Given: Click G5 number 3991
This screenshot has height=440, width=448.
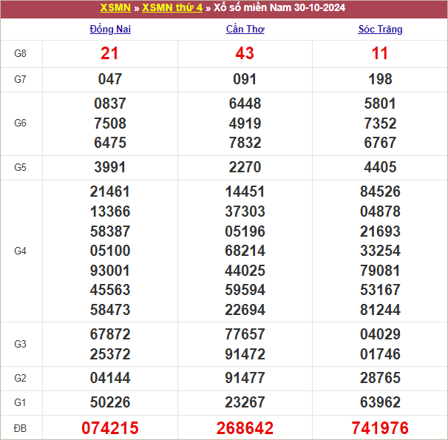Looking at the screenshot, I should (110, 167).
